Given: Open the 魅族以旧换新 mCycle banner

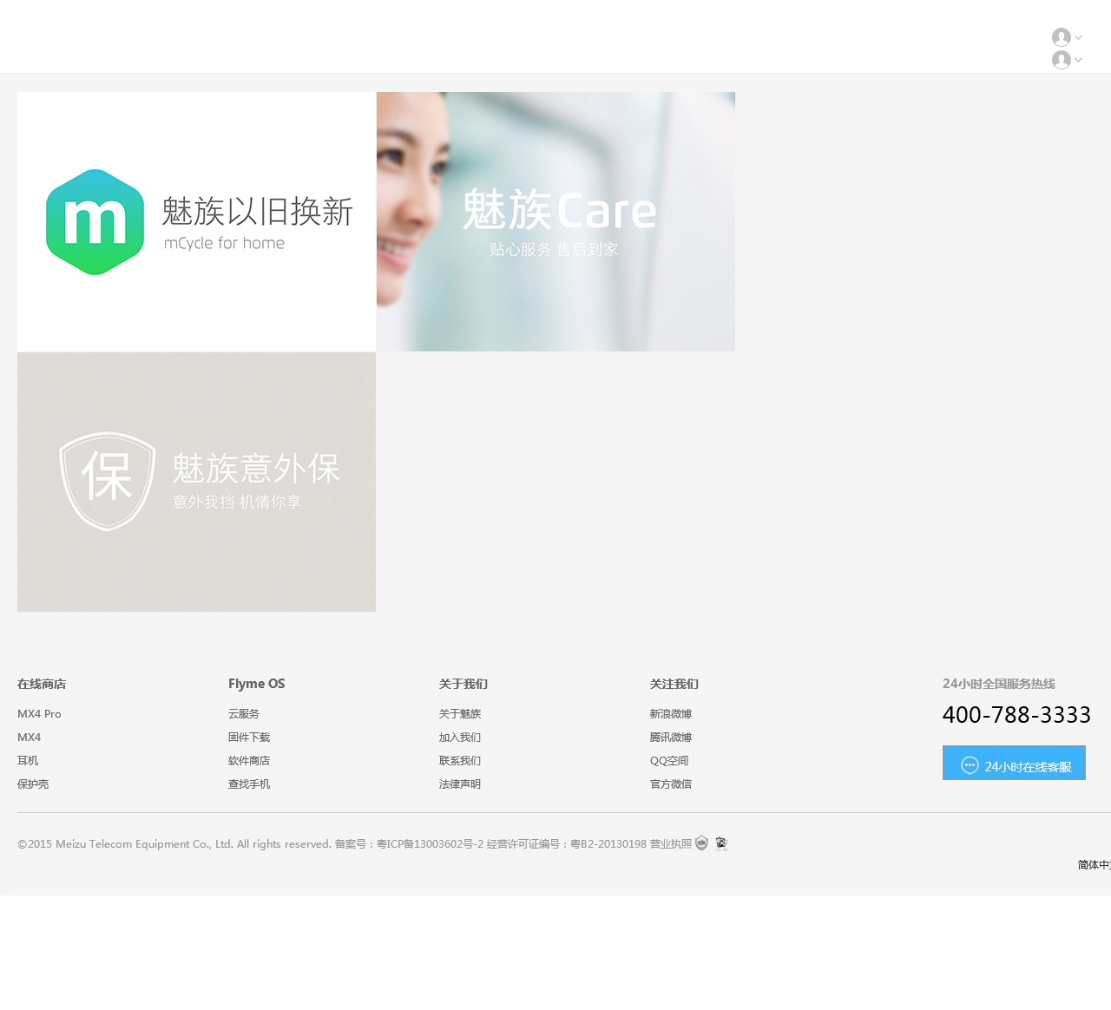Looking at the screenshot, I should coord(196,221).
